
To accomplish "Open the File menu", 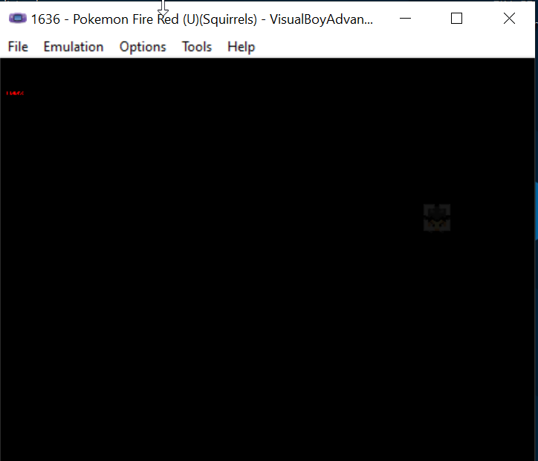I will click(x=18, y=47).
